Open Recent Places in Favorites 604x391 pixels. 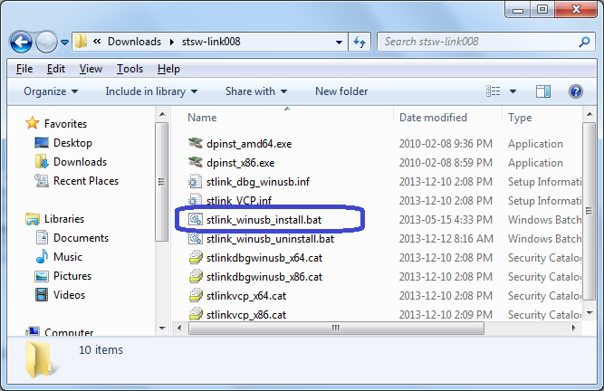tap(86, 181)
